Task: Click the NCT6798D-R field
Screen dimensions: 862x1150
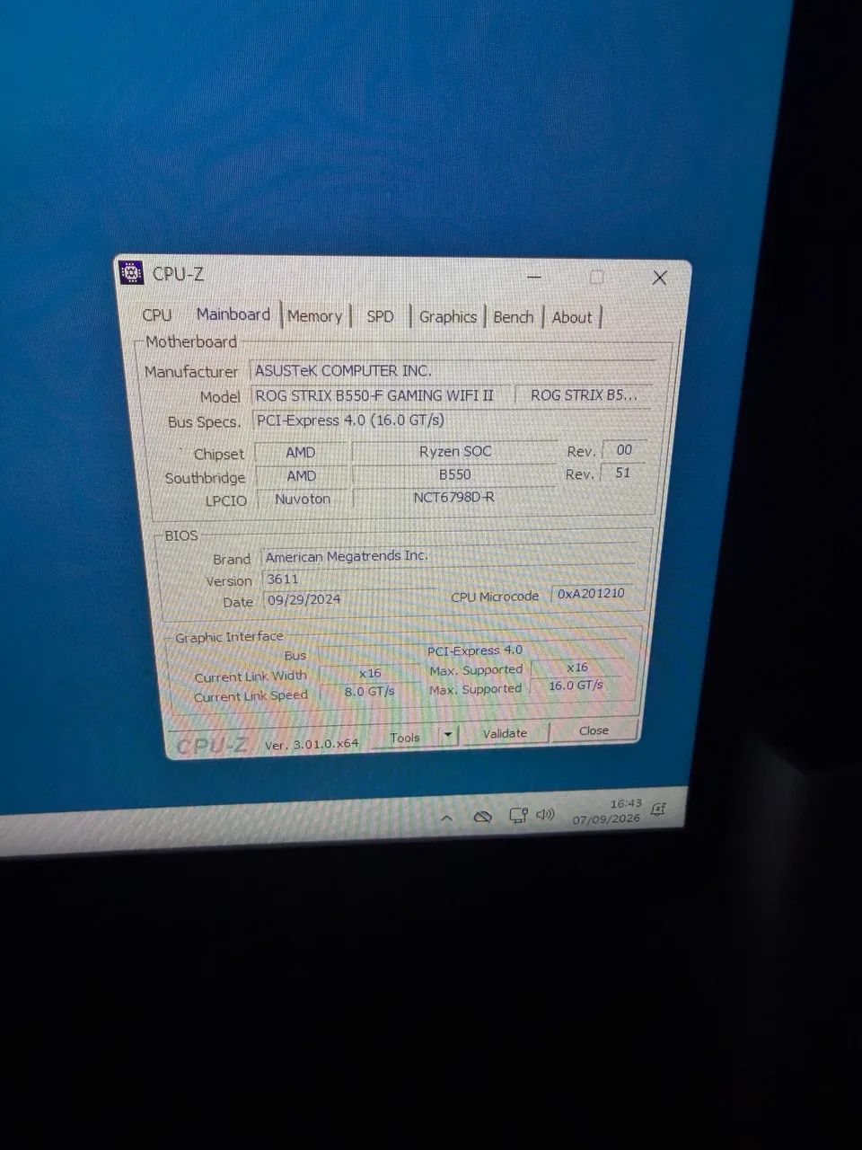Action: coord(453,497)
